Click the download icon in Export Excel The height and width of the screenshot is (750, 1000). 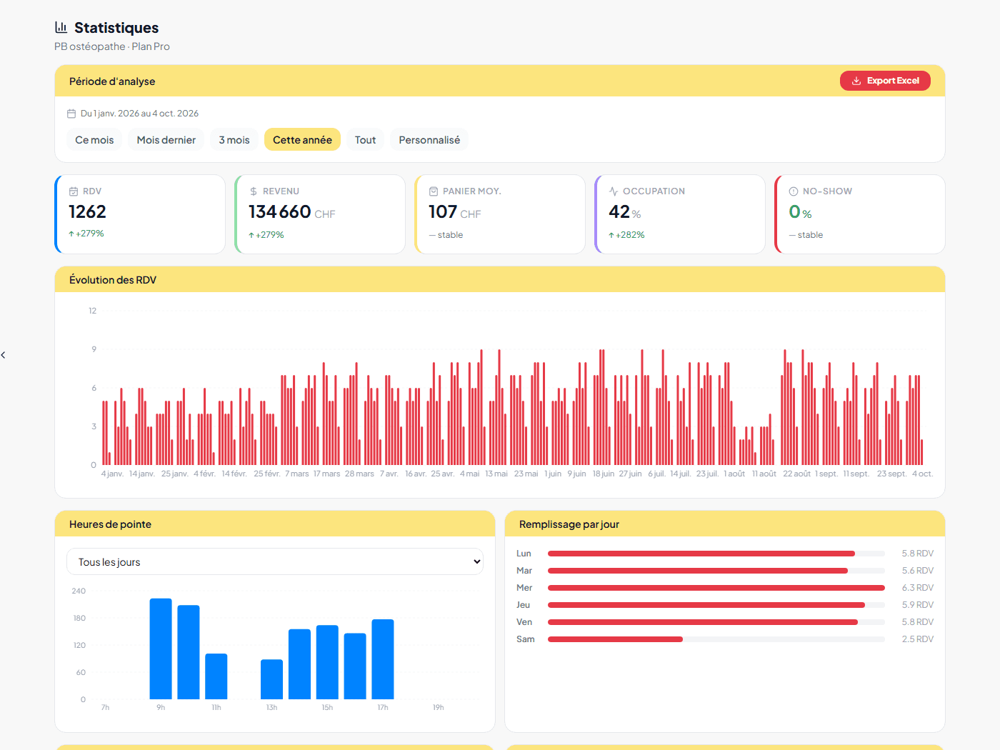point(856,81)
